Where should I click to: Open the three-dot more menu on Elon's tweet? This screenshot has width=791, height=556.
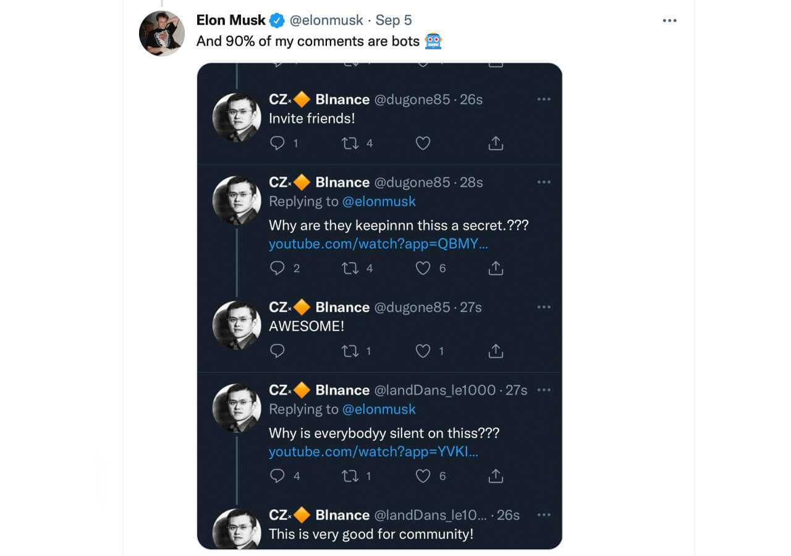(669, 20)
